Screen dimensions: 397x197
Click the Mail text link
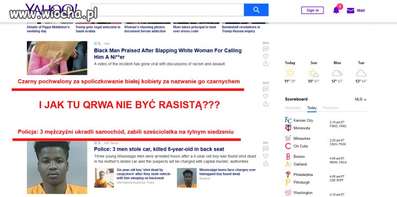click(361, 11)
